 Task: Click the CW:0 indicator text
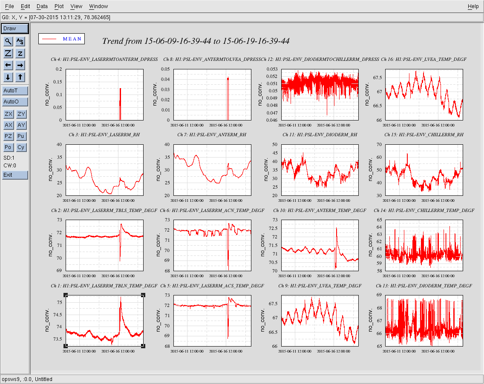(x=9, y=166)
